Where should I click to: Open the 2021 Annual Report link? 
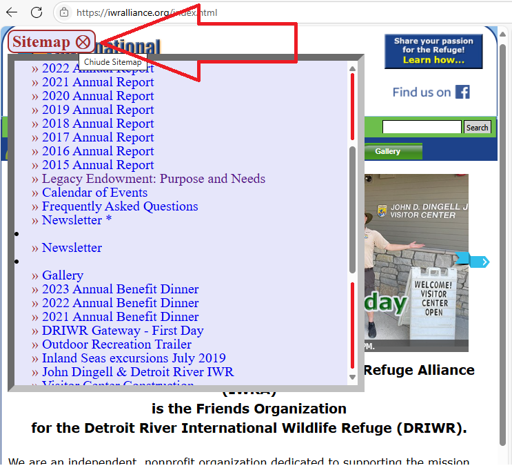click(x=98, y=81)
